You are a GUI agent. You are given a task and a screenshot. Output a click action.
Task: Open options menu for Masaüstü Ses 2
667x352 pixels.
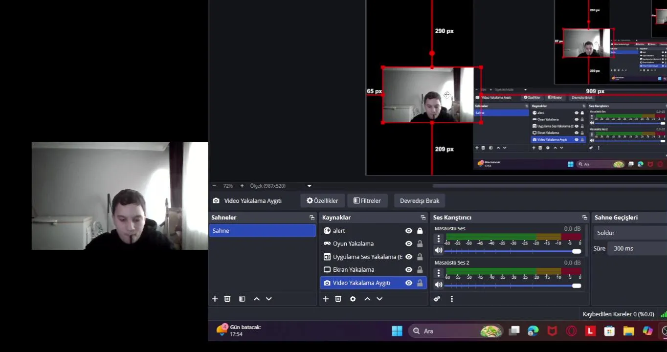[439, 273]
